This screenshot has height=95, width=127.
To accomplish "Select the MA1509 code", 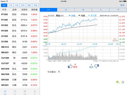I will click(x=5, y=69).
